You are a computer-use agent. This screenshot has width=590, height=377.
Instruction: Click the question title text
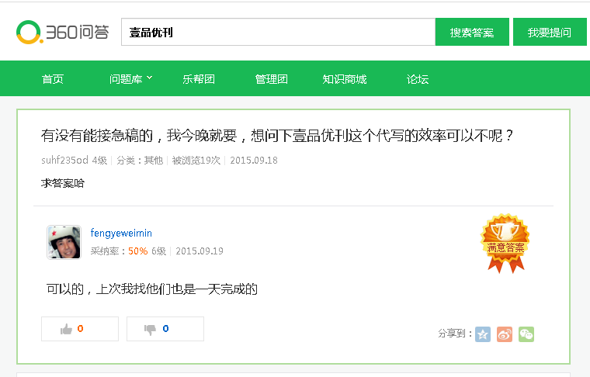point(277,136)
